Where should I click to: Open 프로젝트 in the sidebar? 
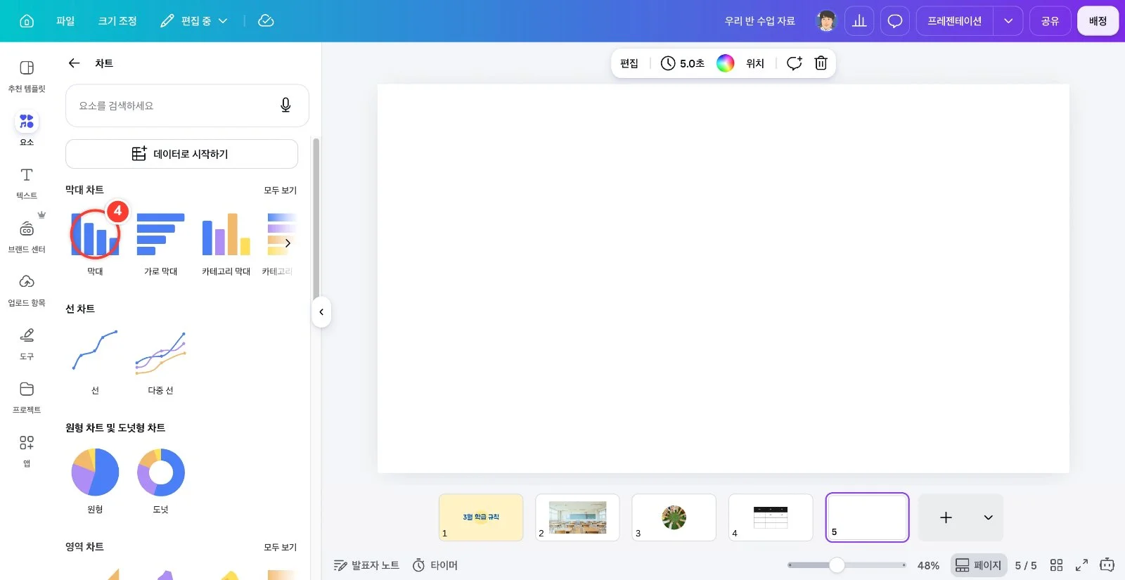[27, 397]
